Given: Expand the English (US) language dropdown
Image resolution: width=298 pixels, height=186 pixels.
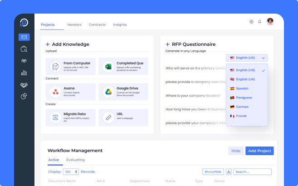Looking at the screenshot, I should tap(247, 58).
